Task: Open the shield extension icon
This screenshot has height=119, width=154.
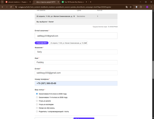Action: click(136, 7)
